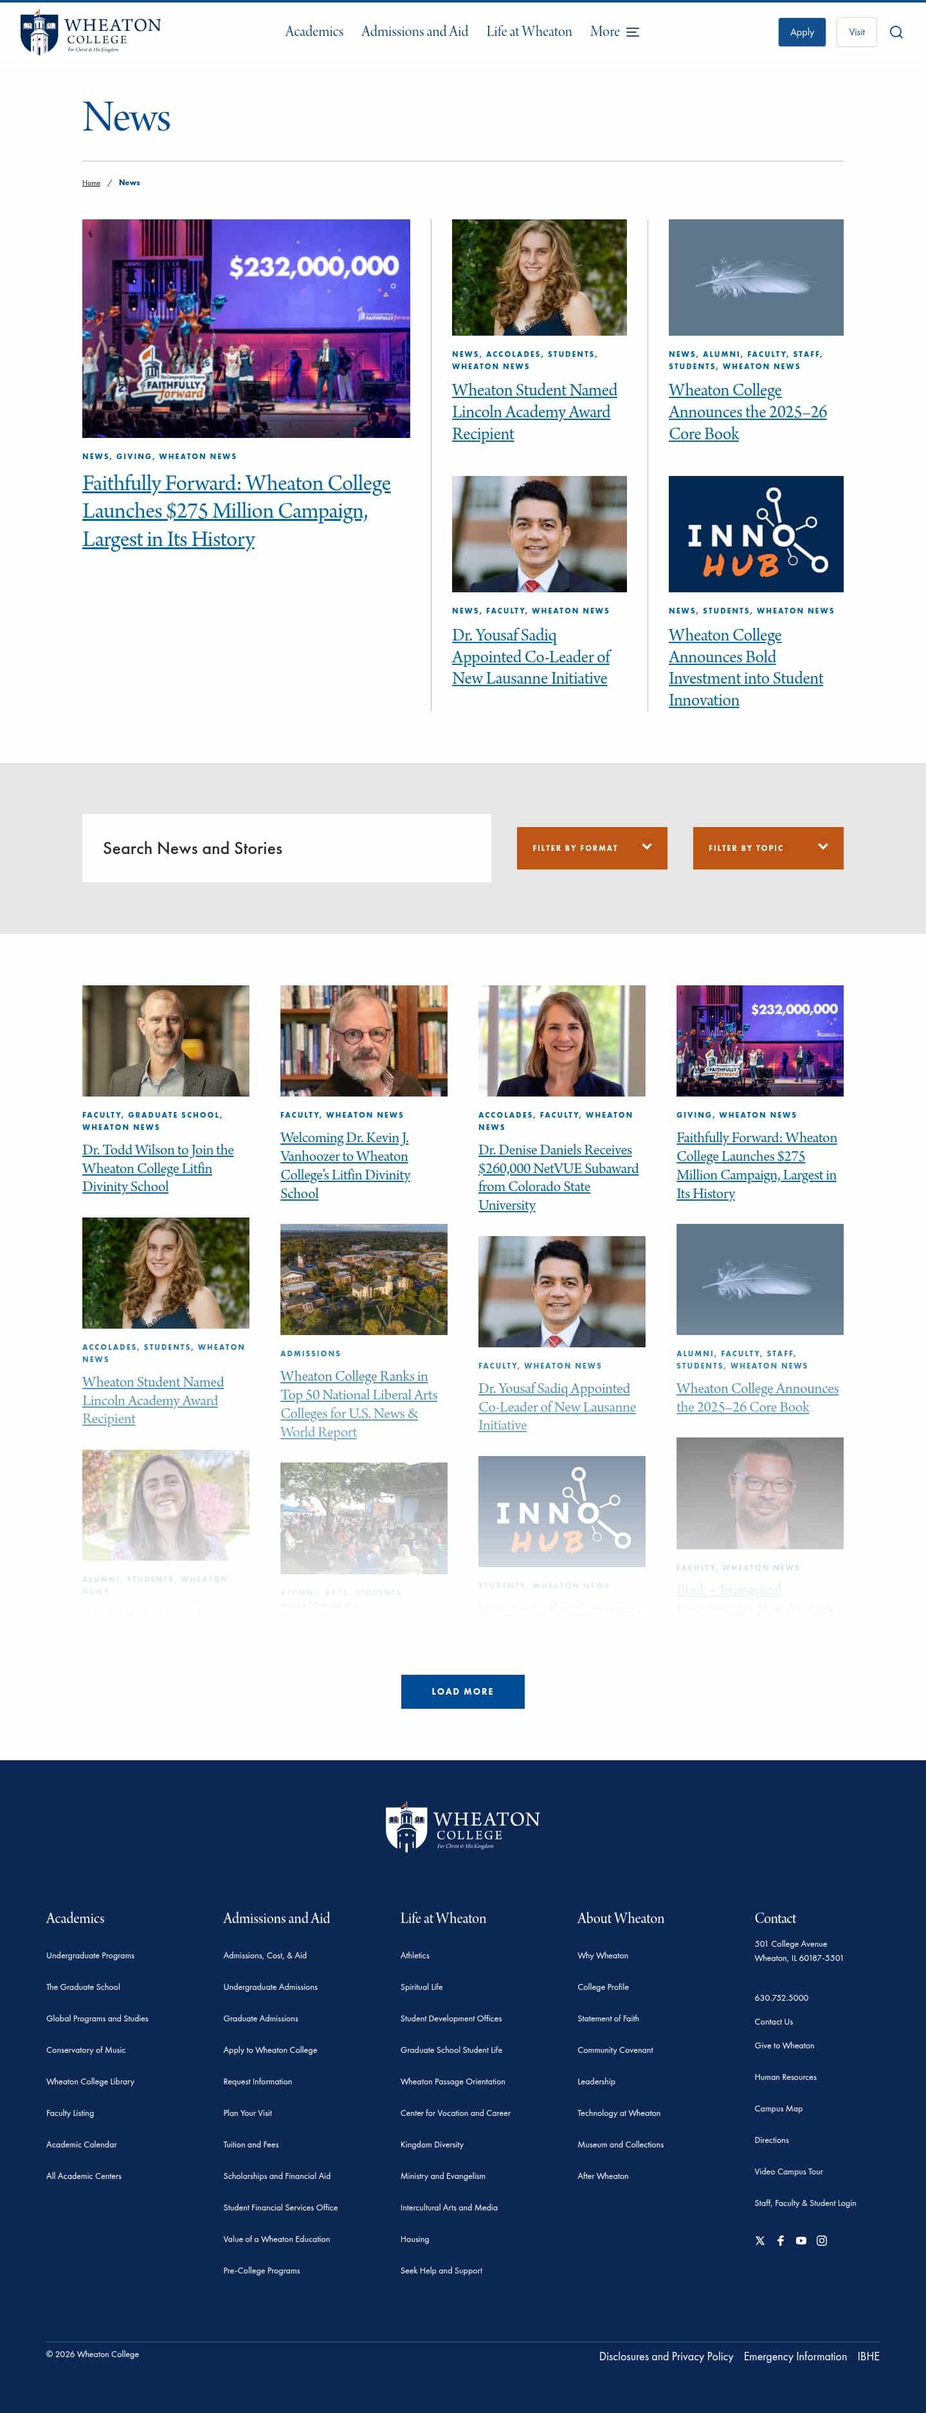
Task: Open Athletics footer link
Action: pos(415,1956)
